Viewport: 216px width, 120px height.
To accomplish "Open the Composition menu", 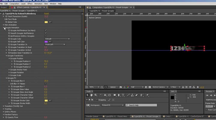I will [x=14, y=4].
